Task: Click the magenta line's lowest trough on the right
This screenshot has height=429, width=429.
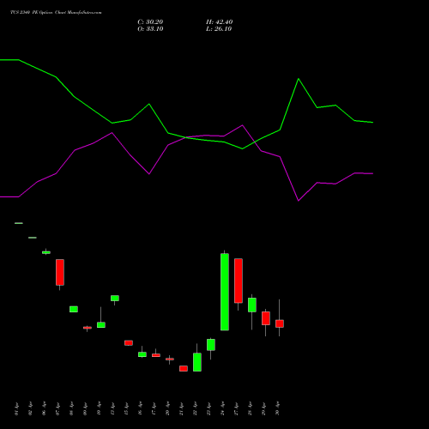Action: click(299, 201)
